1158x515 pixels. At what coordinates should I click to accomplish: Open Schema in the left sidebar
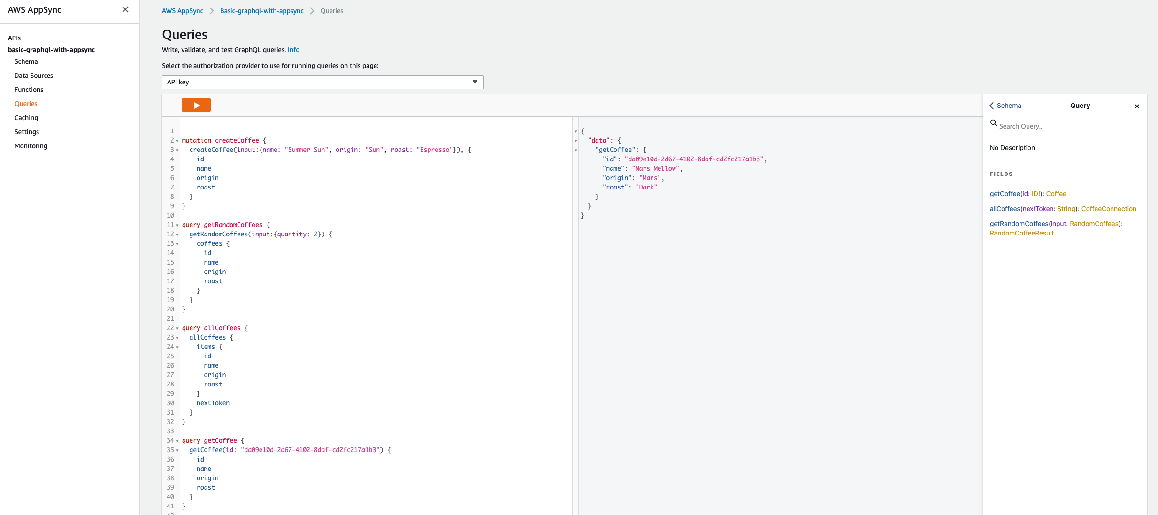point(26,61)
